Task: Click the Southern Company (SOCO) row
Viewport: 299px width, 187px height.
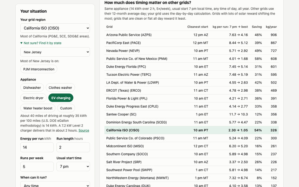Action: click(191, 154)
